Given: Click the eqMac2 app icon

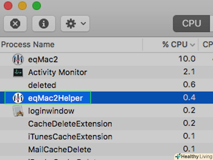Looking at the screenshot, I should click(18, 59).
